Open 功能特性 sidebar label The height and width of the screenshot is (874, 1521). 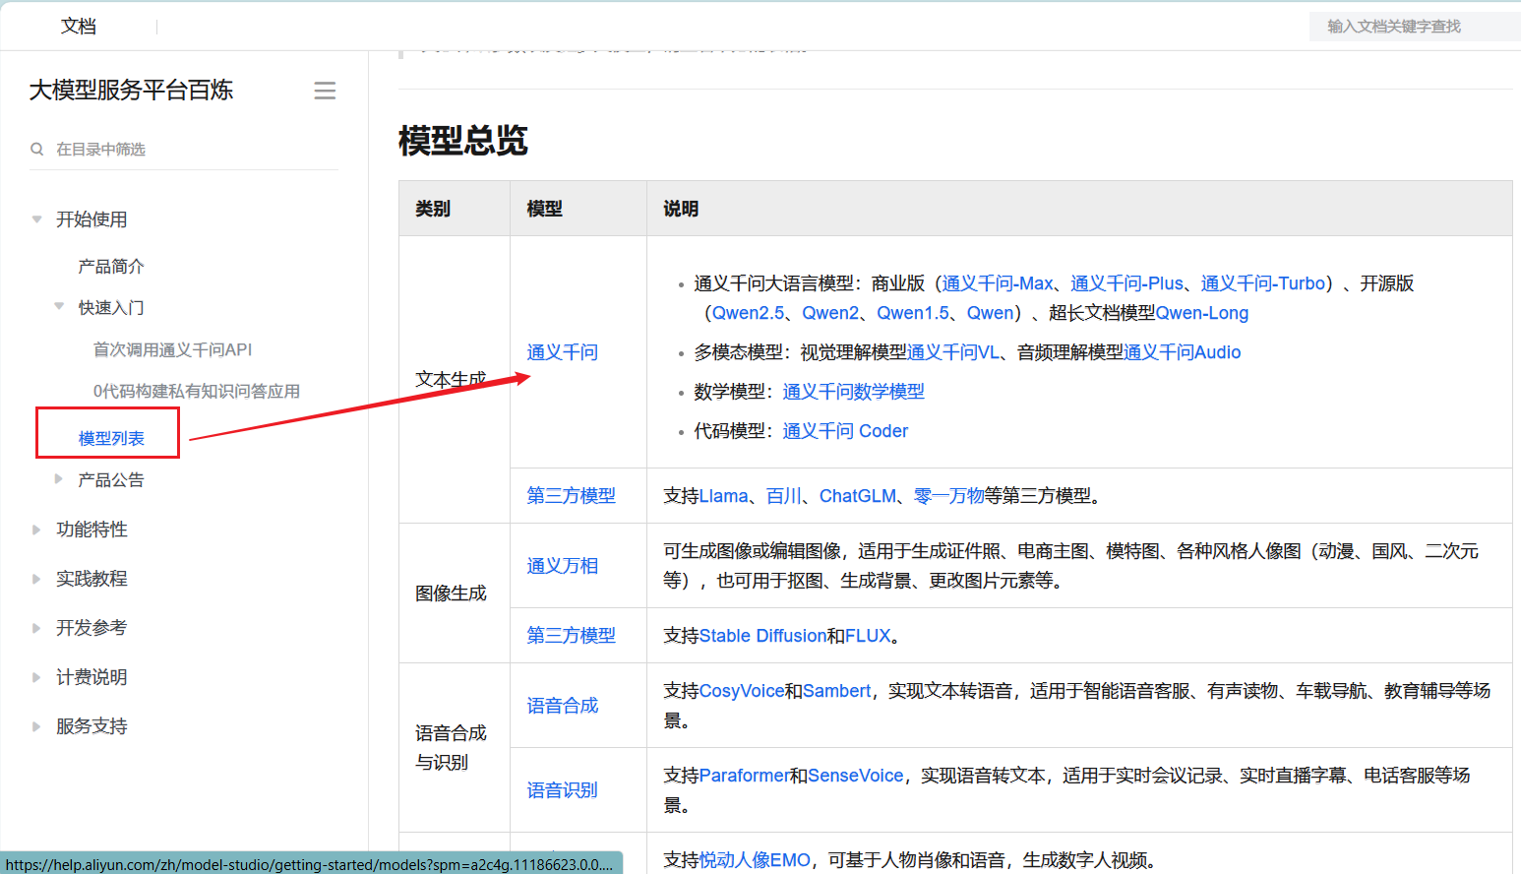[x=91, y=530]
